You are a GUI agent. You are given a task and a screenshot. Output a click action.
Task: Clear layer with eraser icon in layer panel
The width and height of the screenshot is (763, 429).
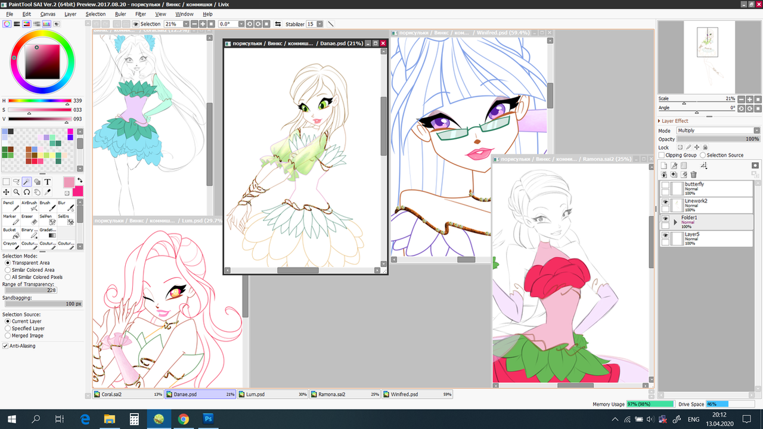coord(684,175)
